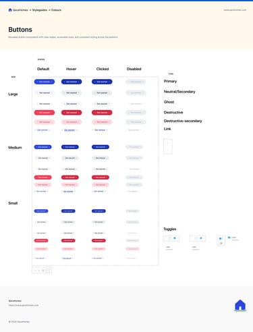Screen dimensions: 253x332
Task: Click the Large Destructive Default red button
Action: pyautogui.click(x=45, y=113)
